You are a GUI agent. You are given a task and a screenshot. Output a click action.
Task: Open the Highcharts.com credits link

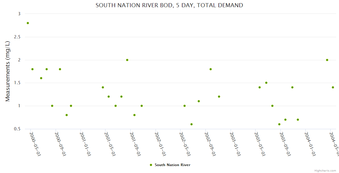point(325,171)
